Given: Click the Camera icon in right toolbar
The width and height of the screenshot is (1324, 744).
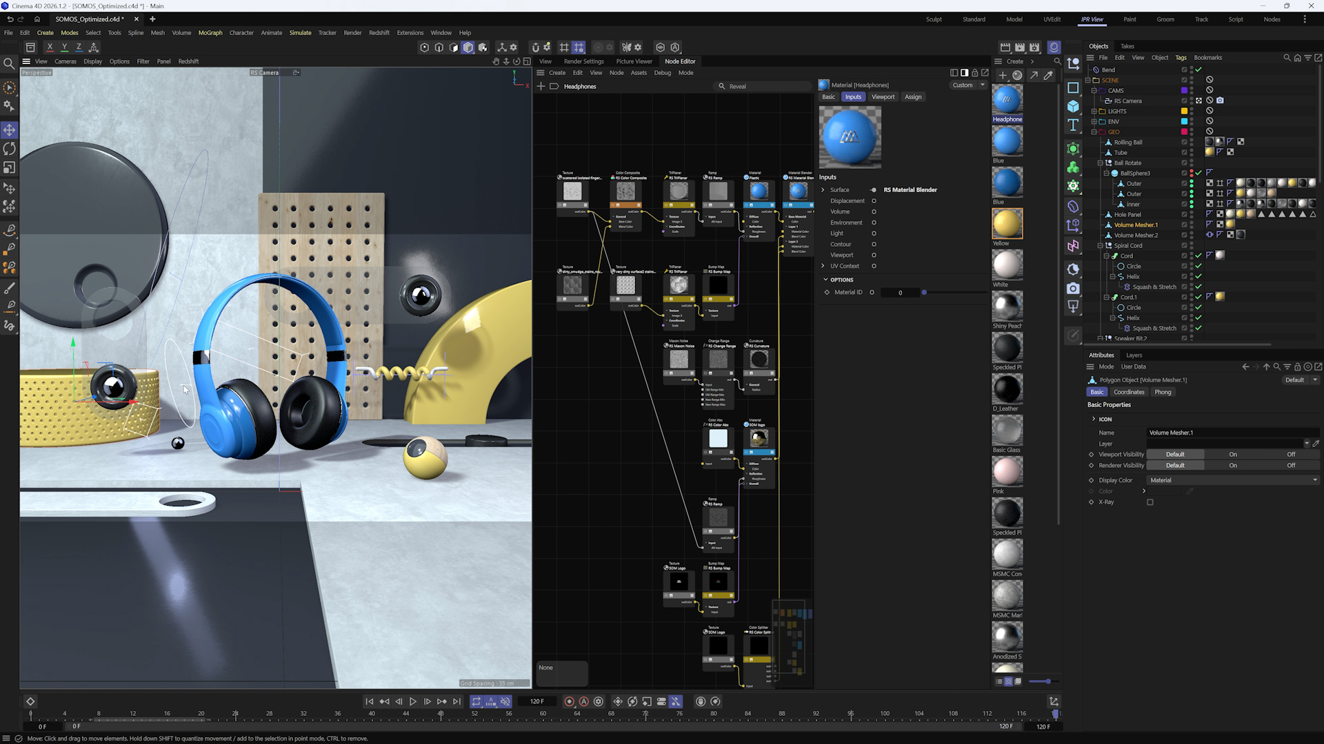Looking at the screenshot, I should tap(1073, 288).
